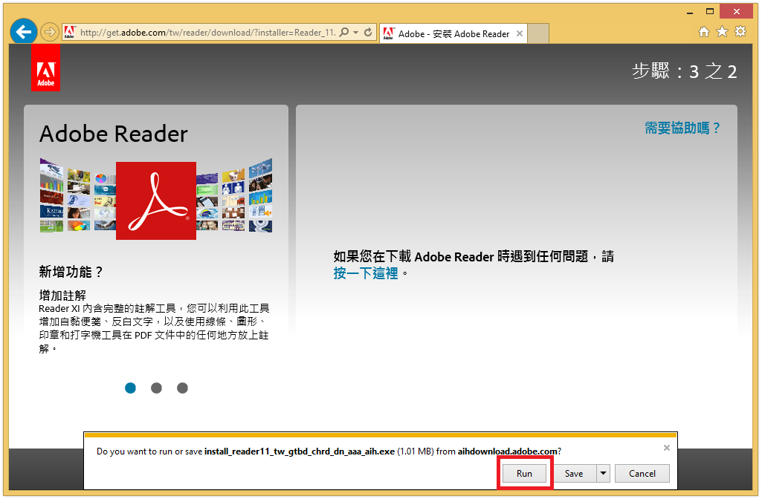
Task: Select the Adobe - 安裝 Adobe Reader tab
Action: [453, 33]
